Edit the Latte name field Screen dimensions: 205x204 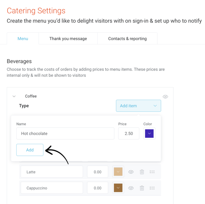pos(52,172)
